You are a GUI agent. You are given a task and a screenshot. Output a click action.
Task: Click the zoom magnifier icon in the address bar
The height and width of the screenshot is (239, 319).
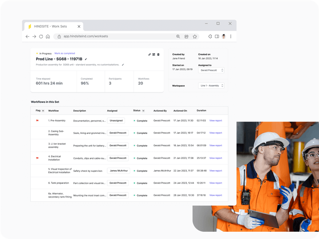(x=178, y=36)
